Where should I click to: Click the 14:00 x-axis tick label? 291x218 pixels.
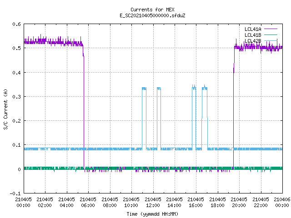coord(174,205)
